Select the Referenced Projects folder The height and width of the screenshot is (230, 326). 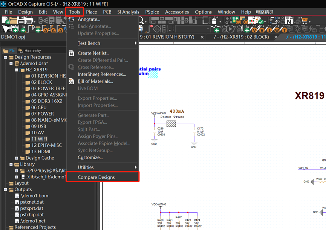tap(35, 227)
